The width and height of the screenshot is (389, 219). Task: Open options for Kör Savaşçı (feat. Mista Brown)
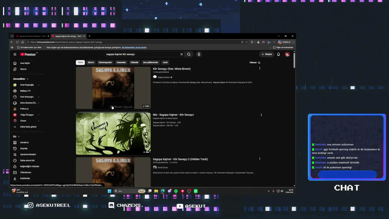(260, 68)
